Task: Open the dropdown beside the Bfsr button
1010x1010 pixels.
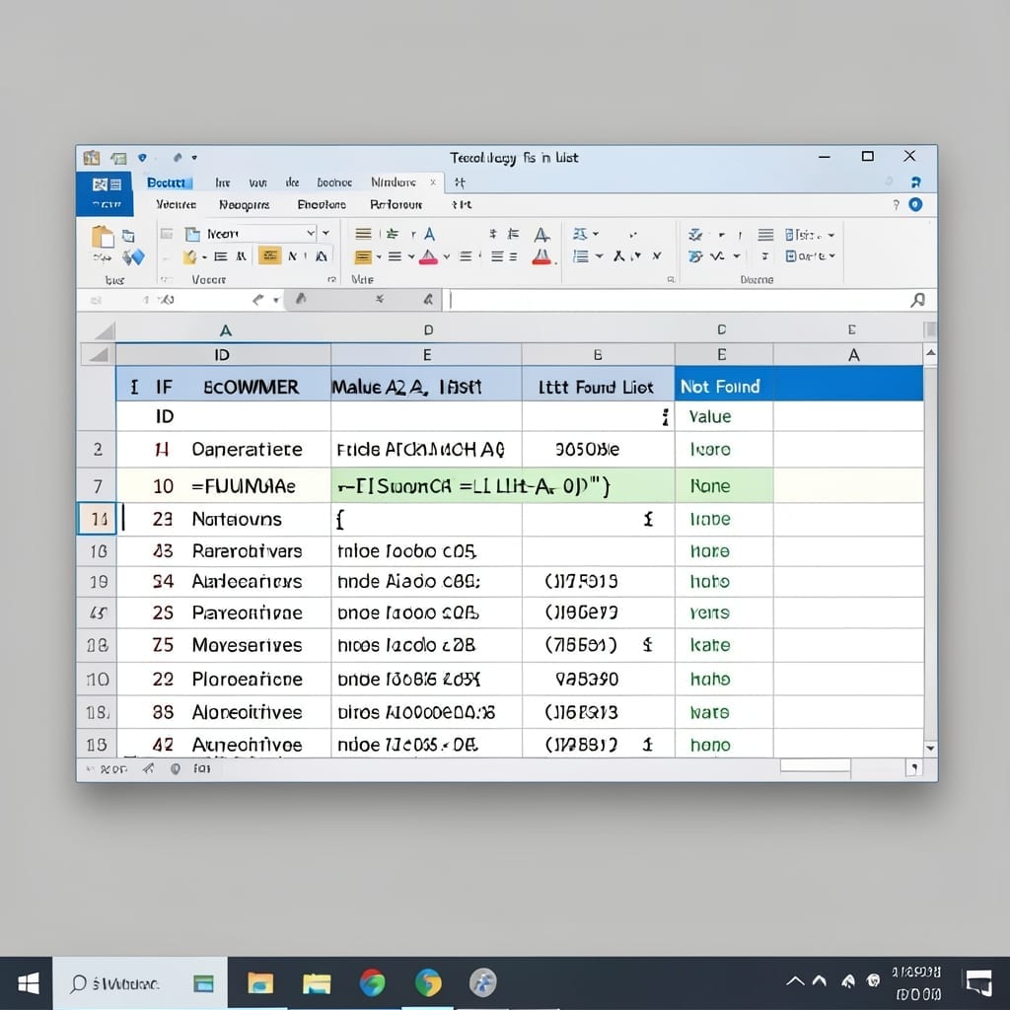Action: tap(831, 235)
